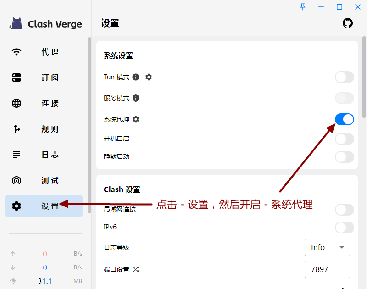The width and height of the screenshot is (367, 289).
Task: Click the 设置 page title
Action: coord(110,23)
